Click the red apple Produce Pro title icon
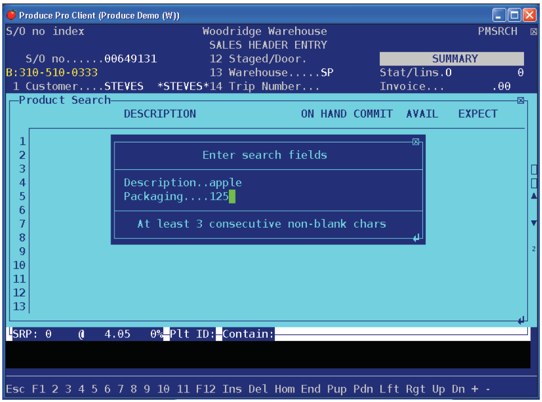The image size is (542, 402). pyautogui.click(x=11, y=15)
